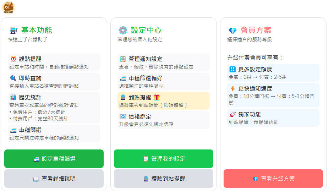The image size is (329, 191).
Task: Click the alarm clock icon beside 誤點提醒
Action: click(x=13, y=59)
